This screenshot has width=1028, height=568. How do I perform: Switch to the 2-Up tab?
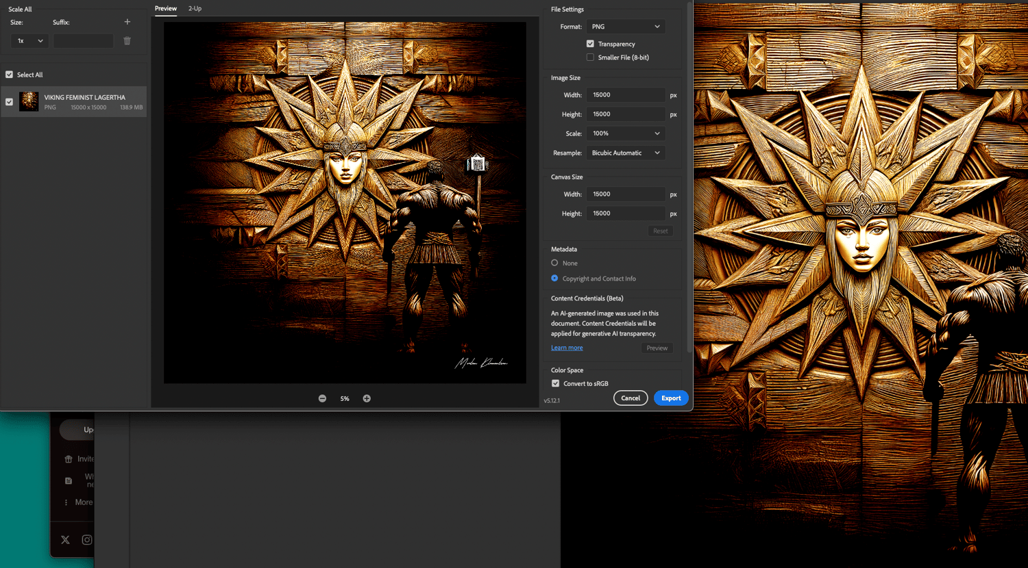point(195,8)
